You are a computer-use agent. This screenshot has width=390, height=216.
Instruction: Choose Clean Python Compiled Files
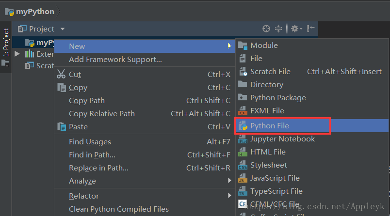coord(145,209)
